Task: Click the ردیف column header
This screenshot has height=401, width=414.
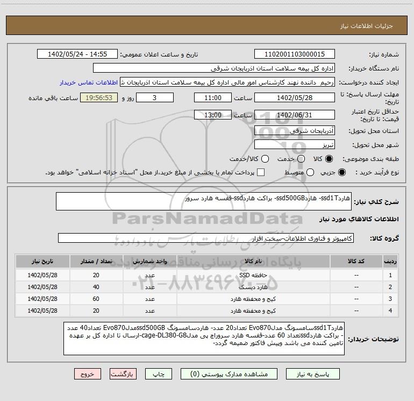Action: [390, 261]
